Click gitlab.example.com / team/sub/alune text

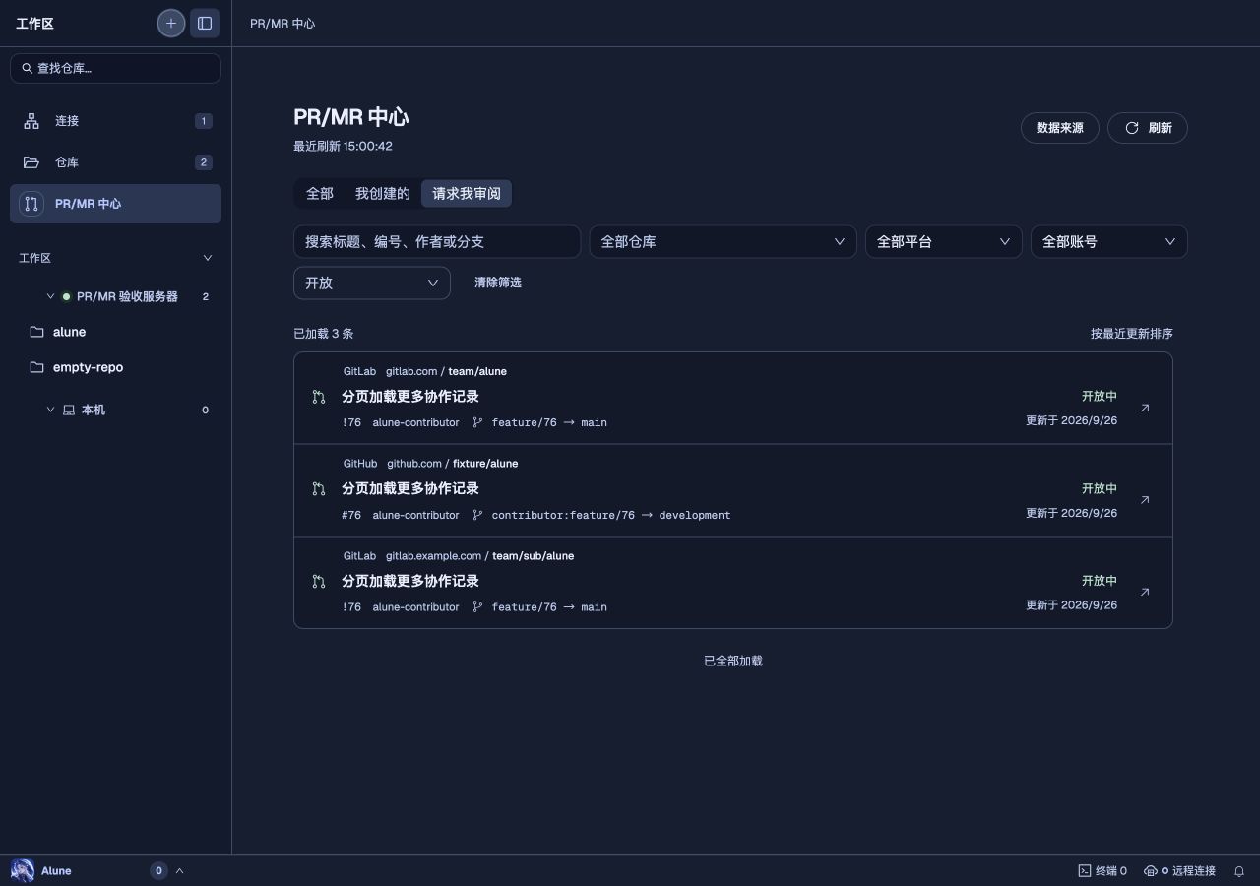tap(479, 556)
